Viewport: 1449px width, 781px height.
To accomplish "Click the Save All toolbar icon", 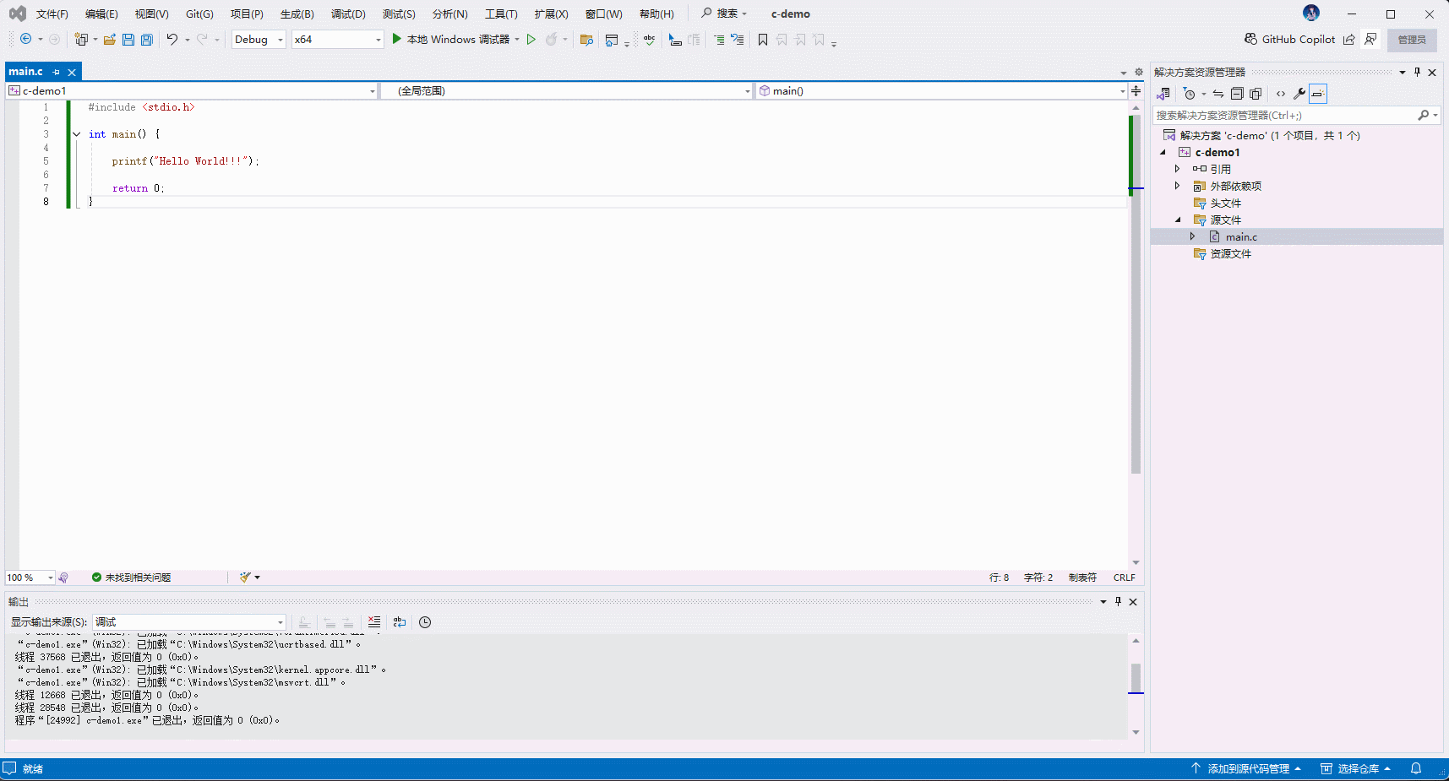I will click(147, 40).
